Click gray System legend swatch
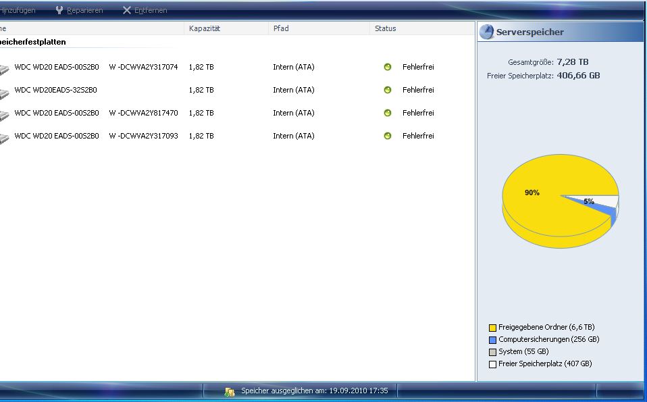 [492, 353]
